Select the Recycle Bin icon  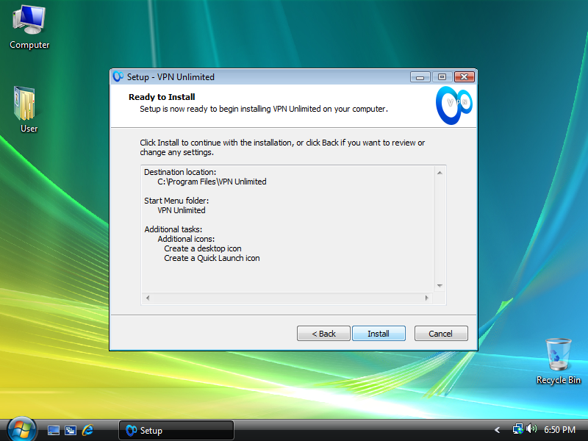pyautogui.click(x=559, y=362)
